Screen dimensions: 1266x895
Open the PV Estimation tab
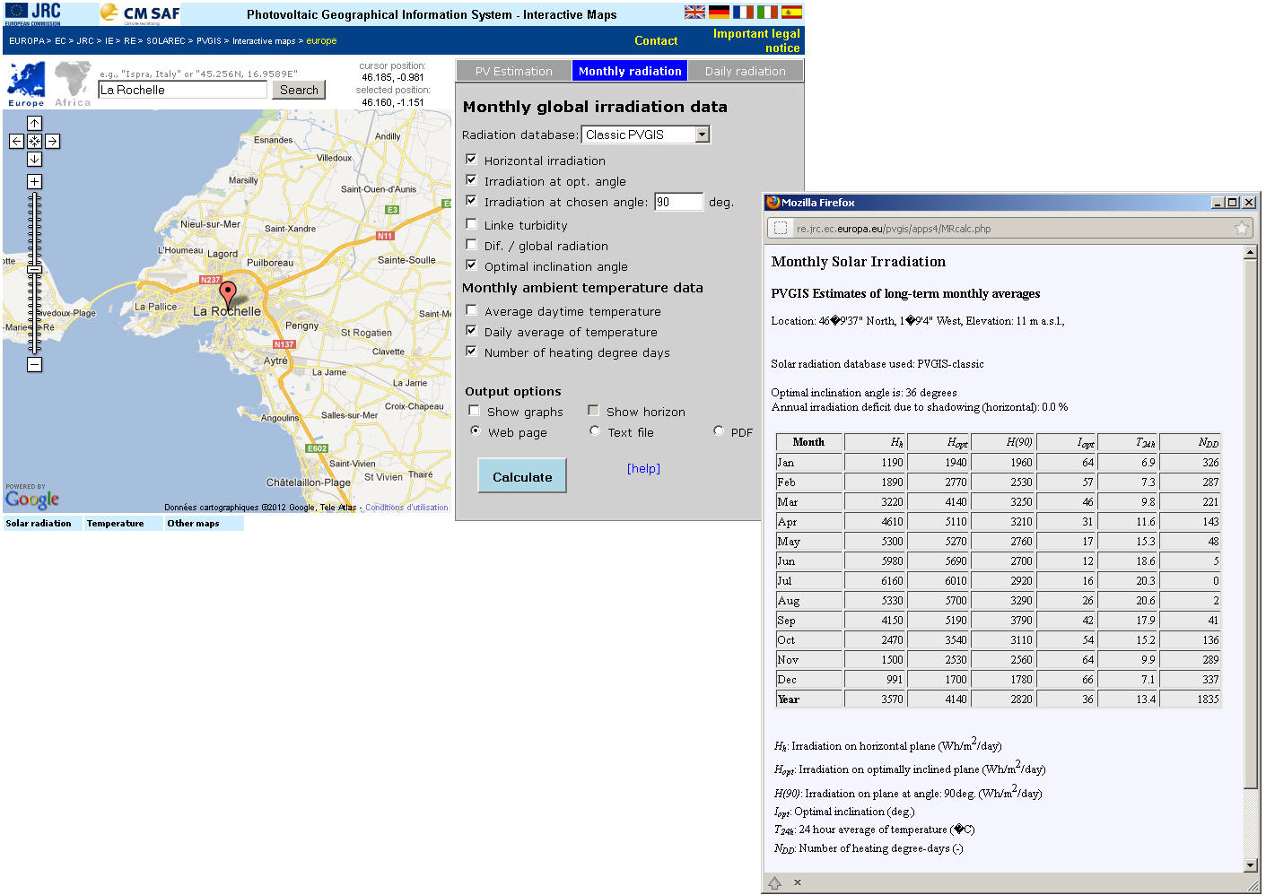(513, 71)
